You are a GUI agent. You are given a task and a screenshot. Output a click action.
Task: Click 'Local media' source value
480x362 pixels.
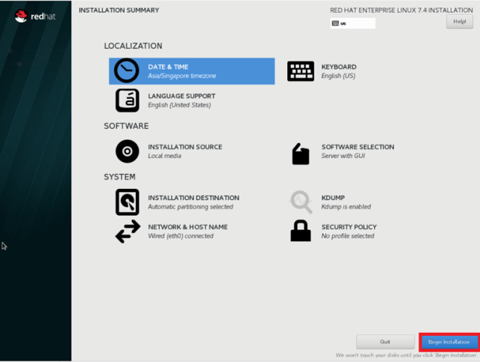click(x=165, y=156)
